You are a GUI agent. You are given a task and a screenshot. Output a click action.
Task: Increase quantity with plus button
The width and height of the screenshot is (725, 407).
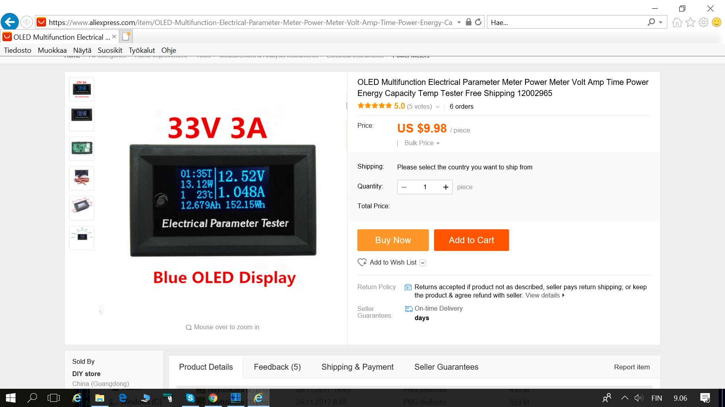[446, 187]
